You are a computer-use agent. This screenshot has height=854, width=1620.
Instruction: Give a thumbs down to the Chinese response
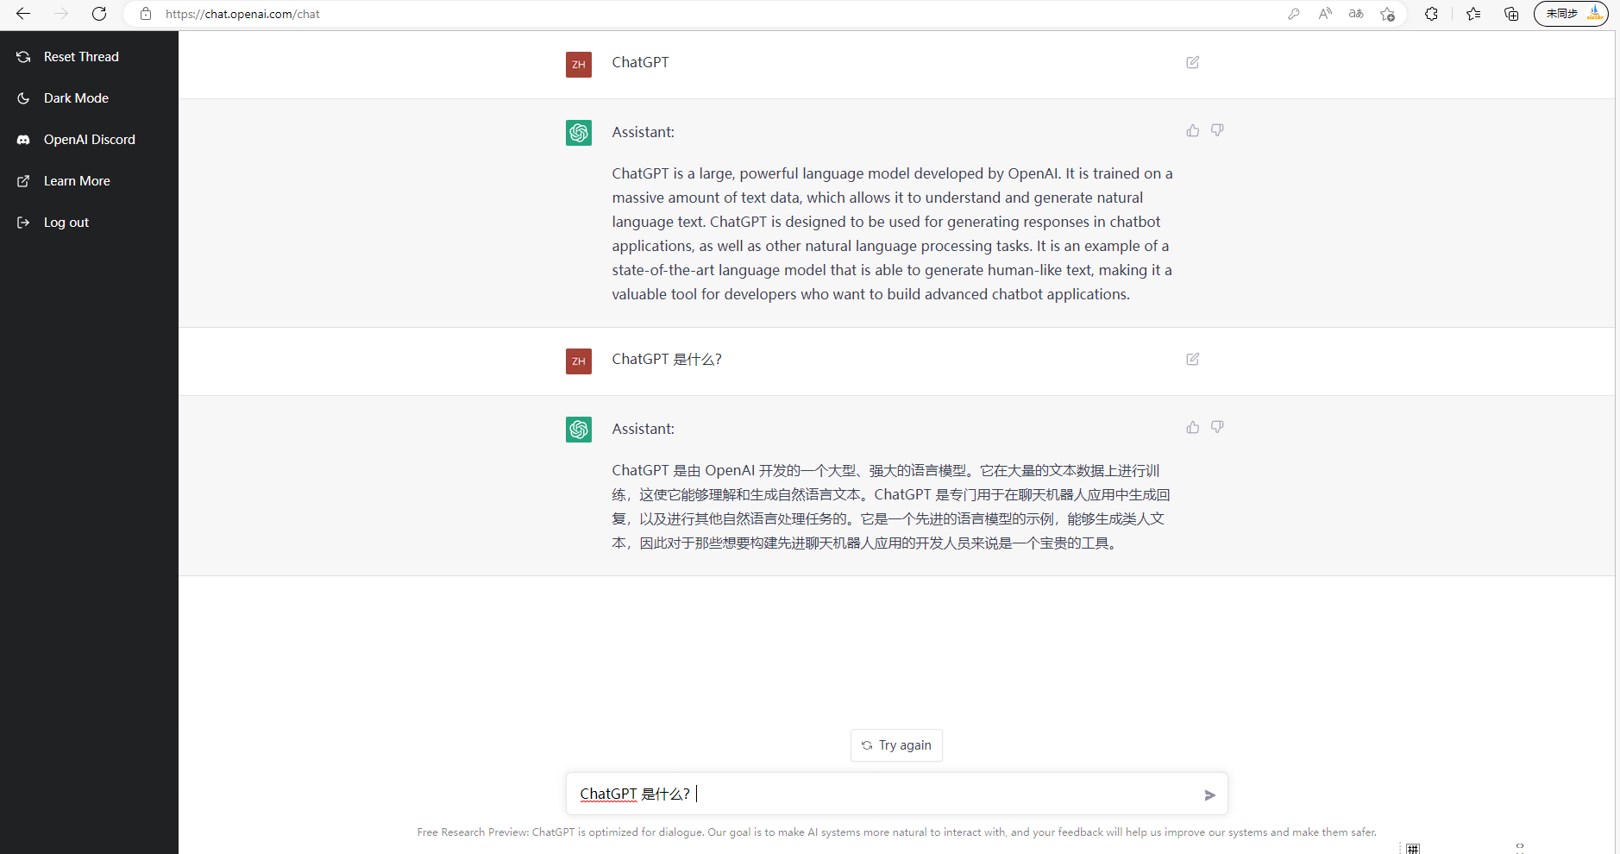(x=1217, y=426)
